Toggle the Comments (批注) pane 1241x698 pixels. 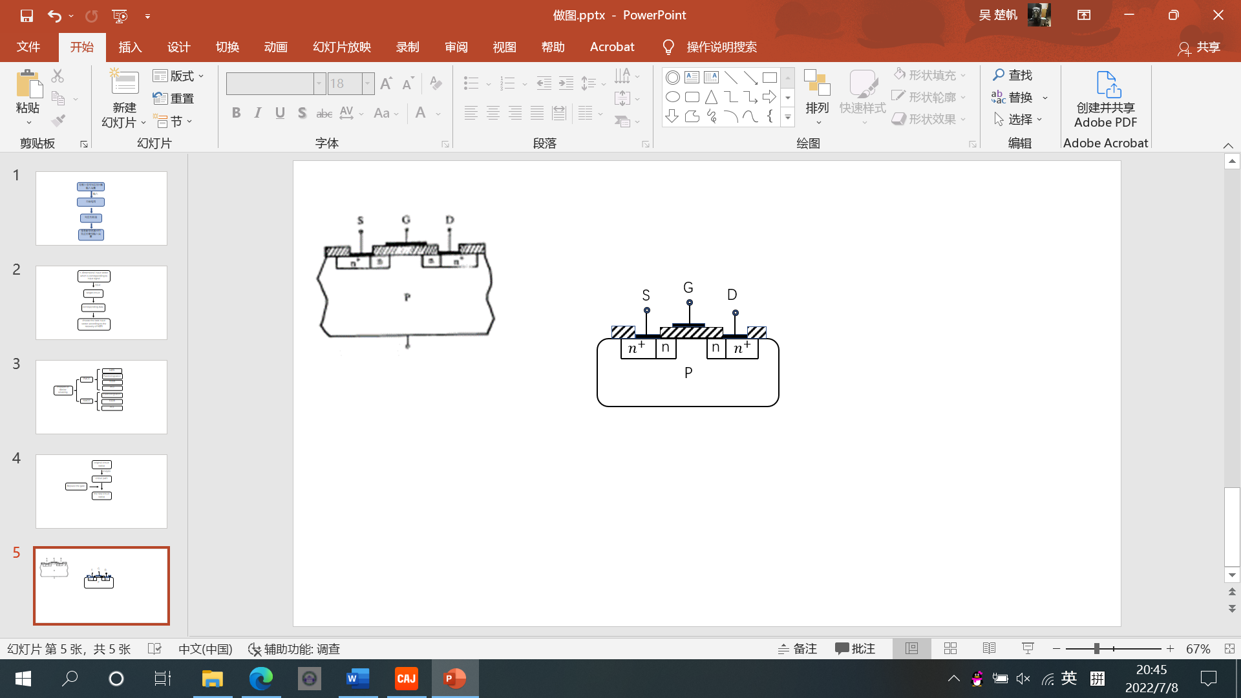pos(854,648)
